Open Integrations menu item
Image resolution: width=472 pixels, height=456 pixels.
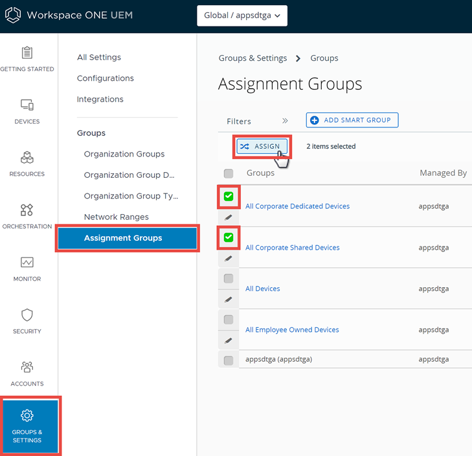pos(100,99)
